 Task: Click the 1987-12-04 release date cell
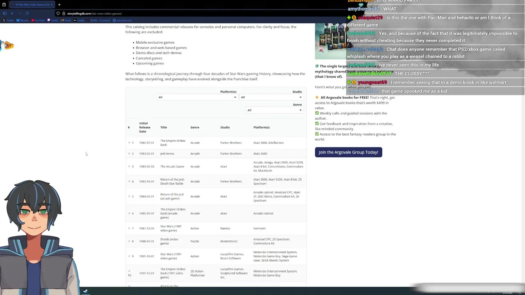(x=146, y=228)
